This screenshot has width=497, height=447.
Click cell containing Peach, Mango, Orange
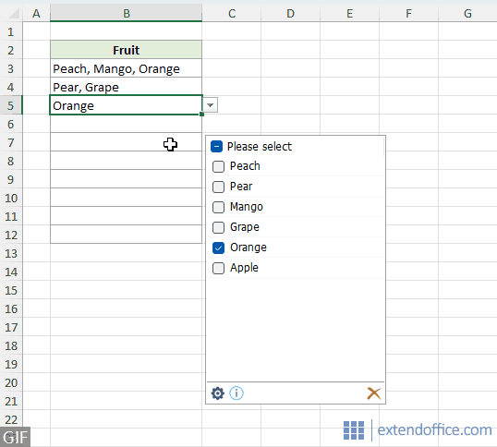(127, 68)
